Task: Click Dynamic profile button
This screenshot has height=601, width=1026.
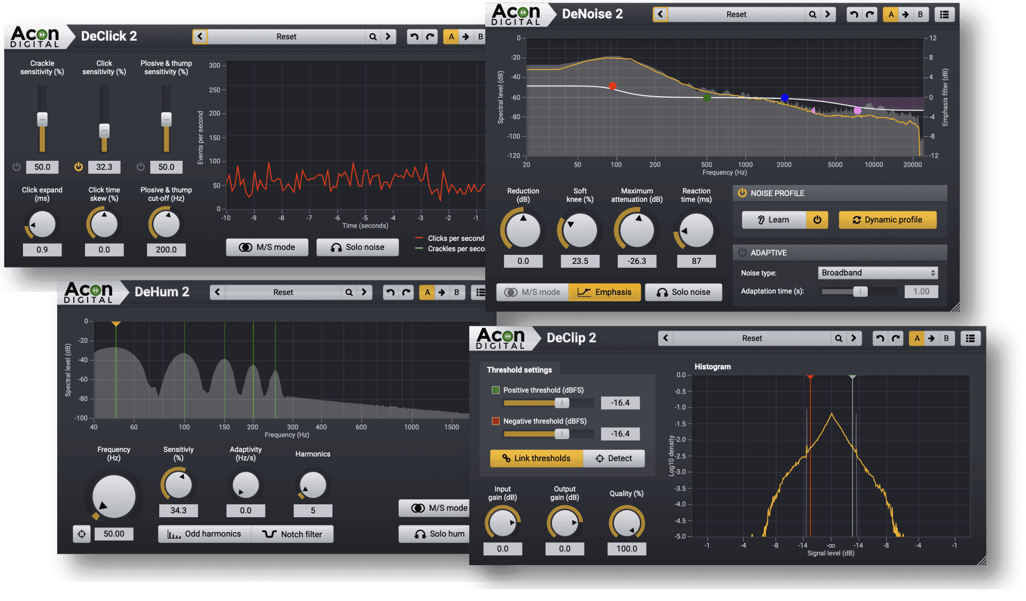Action: 888,220
